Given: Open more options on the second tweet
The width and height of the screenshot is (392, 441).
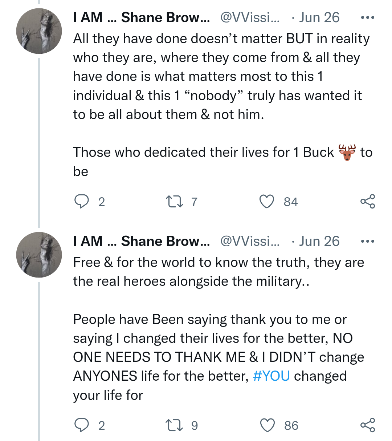Looking at the screenshot, I should (x=367, y=241).
